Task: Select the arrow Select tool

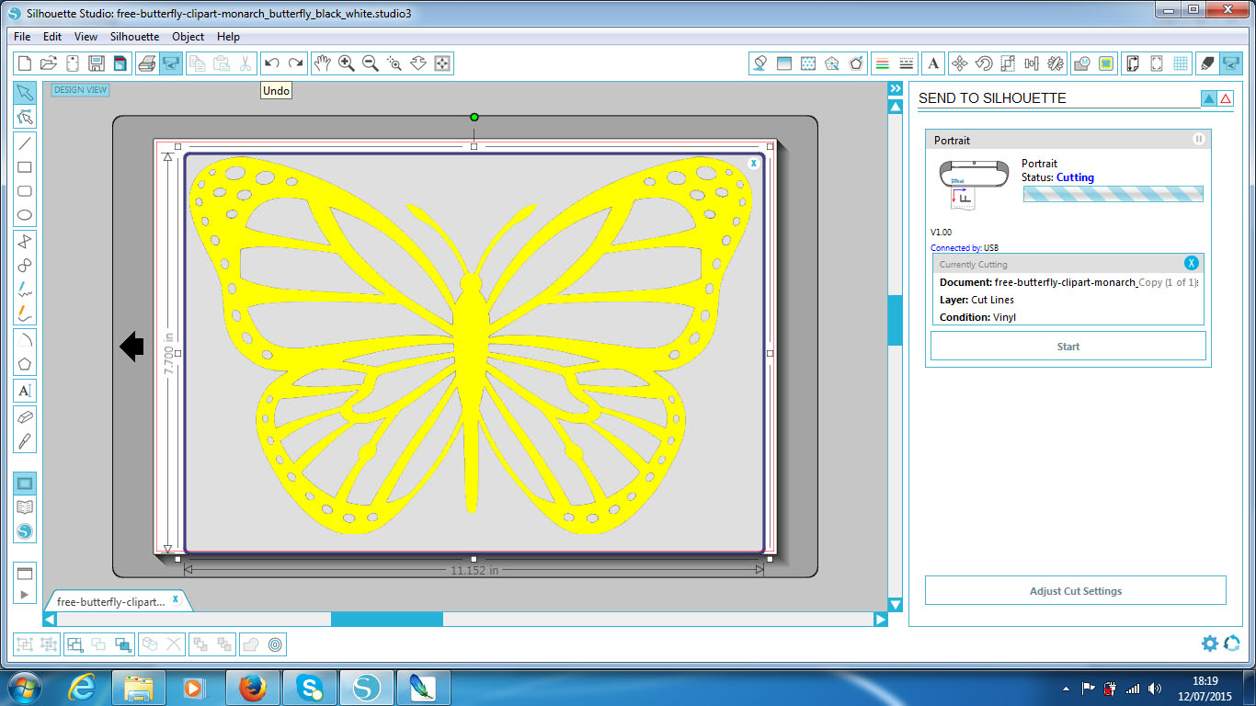Action: point(25,93)
